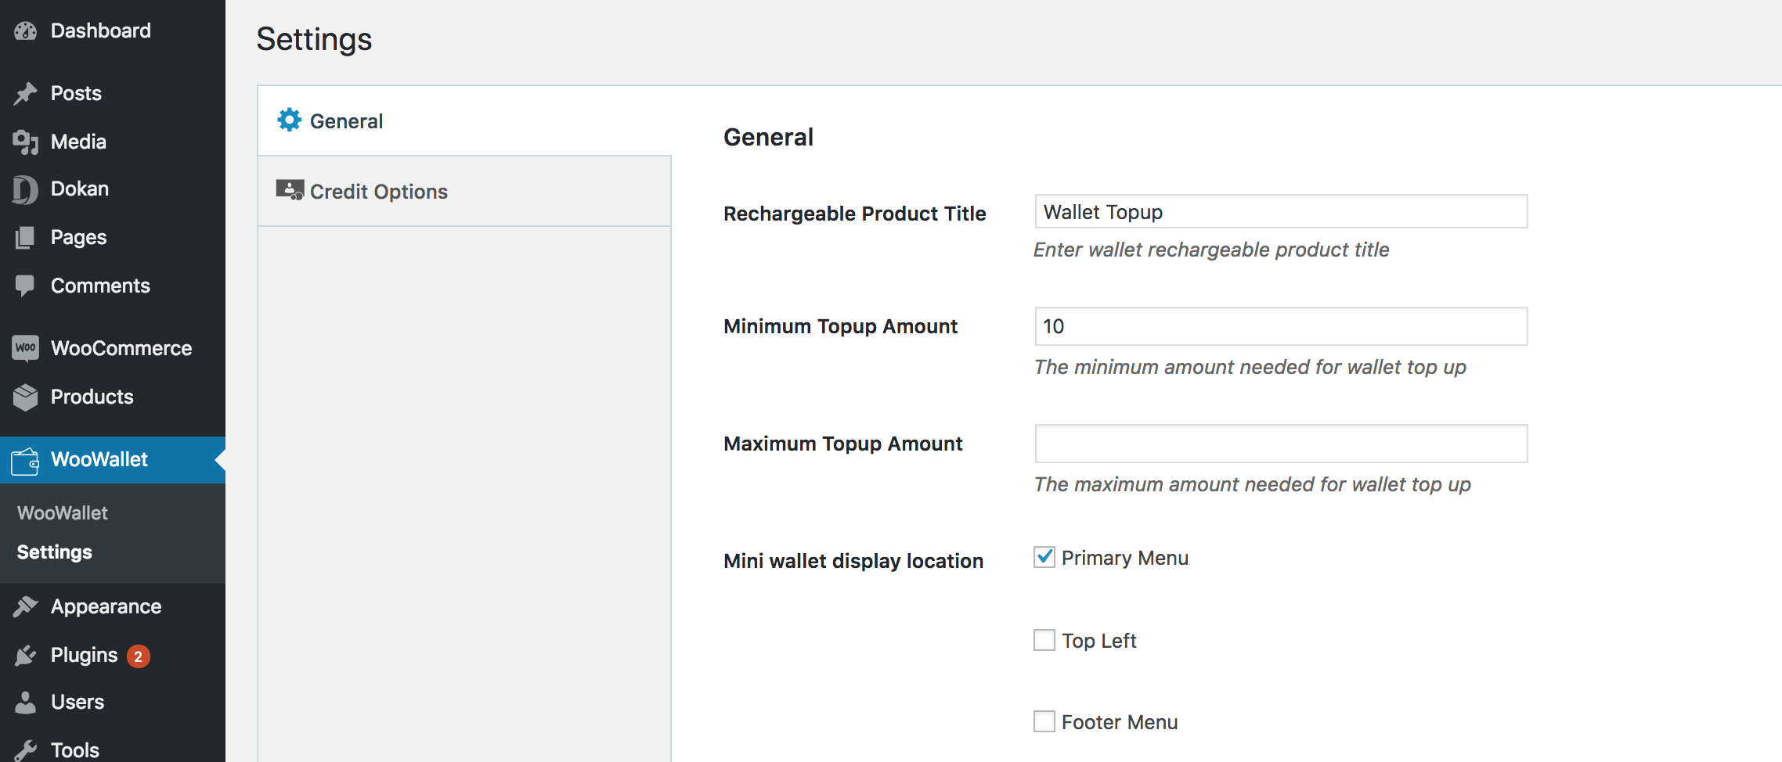The width and height of the screenshot is (1782, 762).
Task: Open the Users menu
Action: point(113,702)
